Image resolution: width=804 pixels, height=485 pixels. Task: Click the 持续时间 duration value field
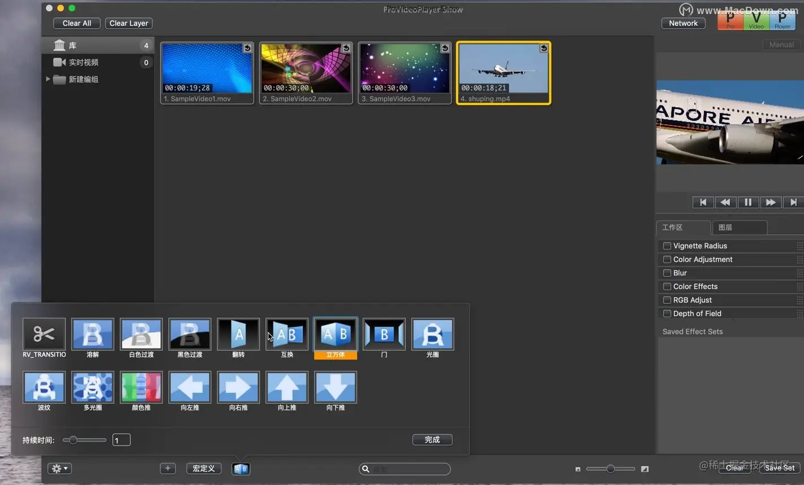121,440
